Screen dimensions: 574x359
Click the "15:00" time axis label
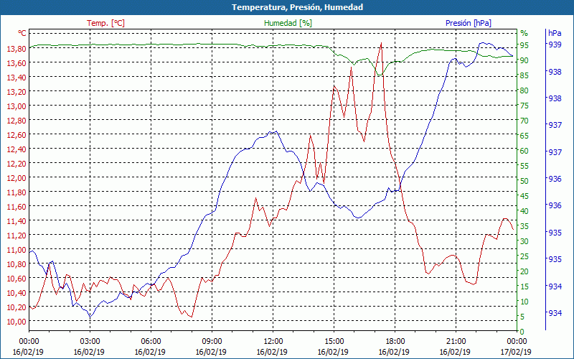334,342
